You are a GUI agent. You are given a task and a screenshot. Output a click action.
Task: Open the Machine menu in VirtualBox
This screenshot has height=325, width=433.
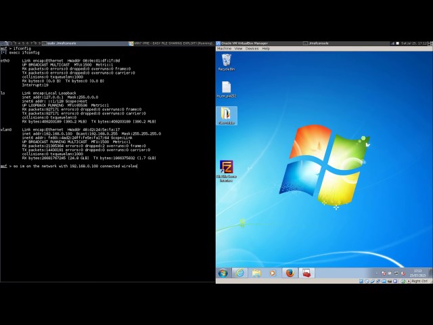click(224, 49)
